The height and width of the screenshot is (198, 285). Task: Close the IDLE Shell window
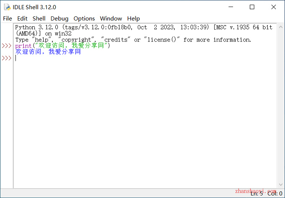(274, 7)
